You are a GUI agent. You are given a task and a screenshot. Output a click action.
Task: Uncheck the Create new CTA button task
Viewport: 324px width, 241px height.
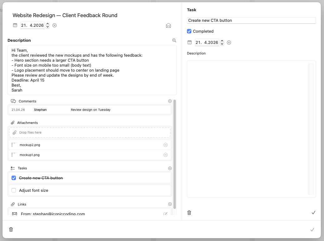click(x=14, y=178)
